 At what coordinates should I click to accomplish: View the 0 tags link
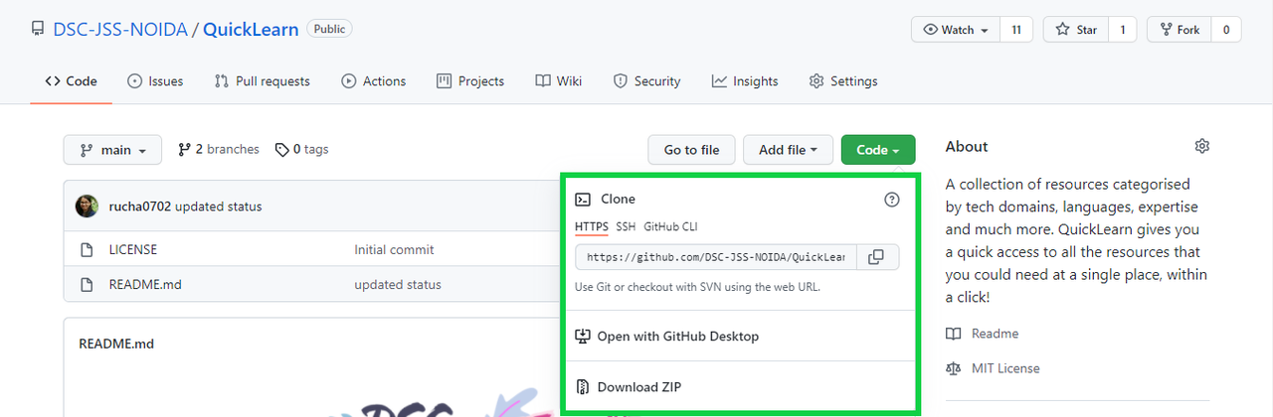pyautogui.click(x=302, y=150)
